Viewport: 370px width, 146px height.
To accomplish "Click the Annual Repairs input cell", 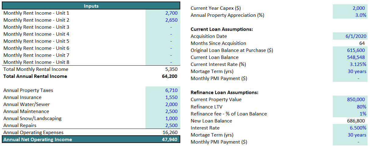I will (163, 126).
